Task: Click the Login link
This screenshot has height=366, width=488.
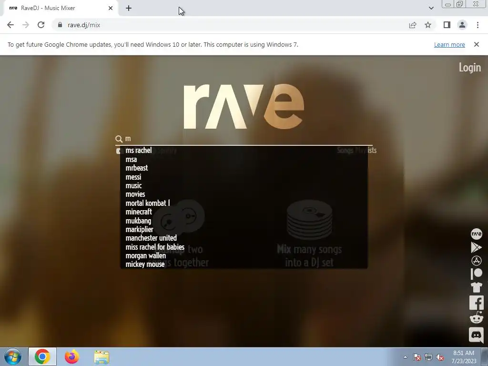Action: tap(469, 67)
